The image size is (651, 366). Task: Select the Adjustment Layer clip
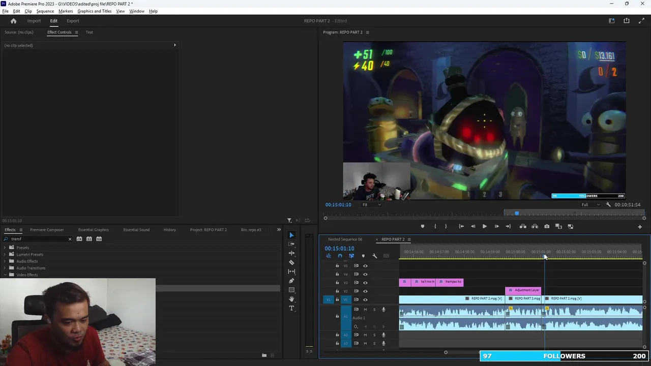tap(523, 290)
